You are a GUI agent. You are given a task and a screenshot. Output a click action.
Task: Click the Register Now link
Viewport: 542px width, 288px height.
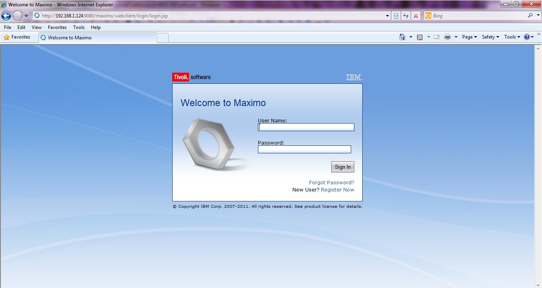coord(337,189)
